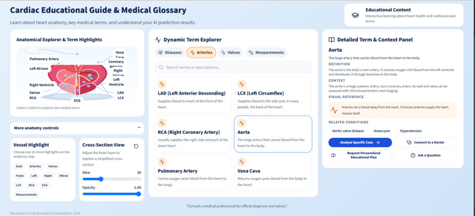Click Connect to a Doctor
Viewport: 475px width, 216px height.
(x=425, y=143)
